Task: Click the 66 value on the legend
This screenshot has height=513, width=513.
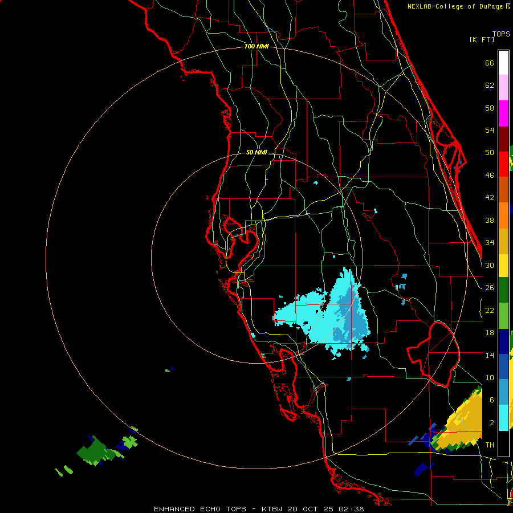Action: 490,63
